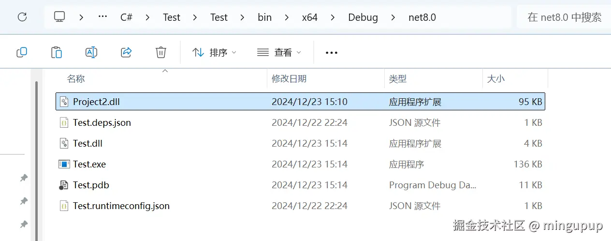This screenshot has width=611, height=241.
Task: Select the Test.runtimeconfig.json file name
Action: point(121,206)
